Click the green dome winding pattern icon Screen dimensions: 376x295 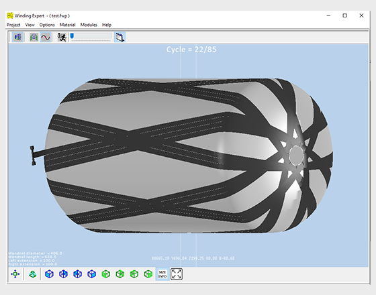click(x=34, y=37)
